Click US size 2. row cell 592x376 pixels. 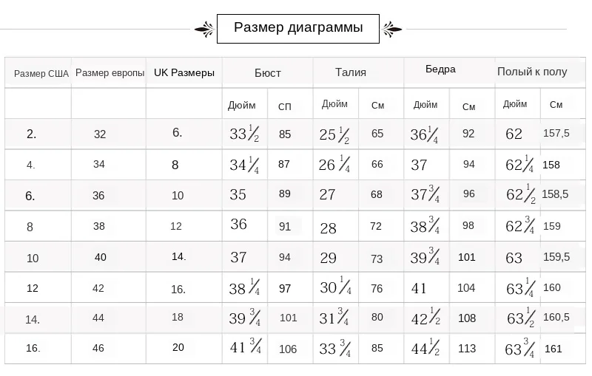click(x=32, y=134)
